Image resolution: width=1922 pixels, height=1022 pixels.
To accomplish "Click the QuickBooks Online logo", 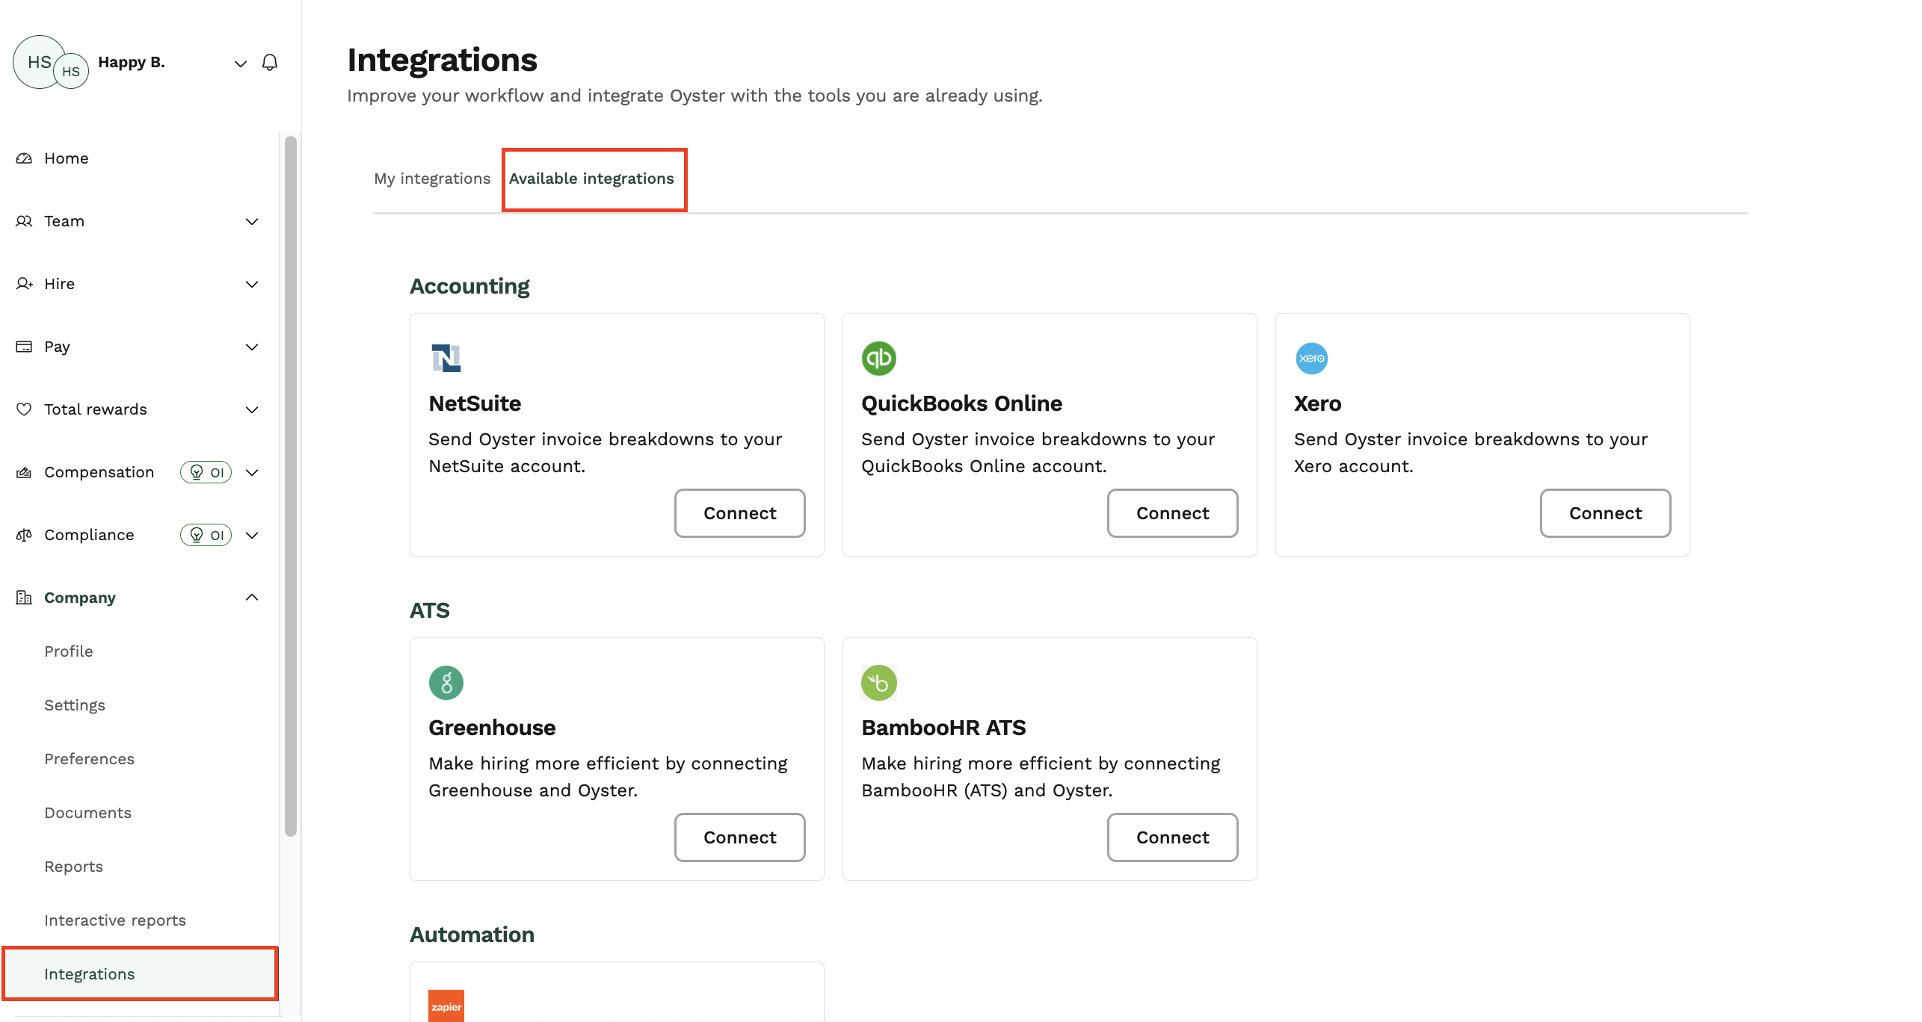I will 879,358.
